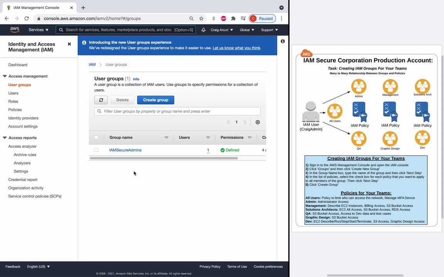Open Access analyzer in sidebar

(22, 147)
